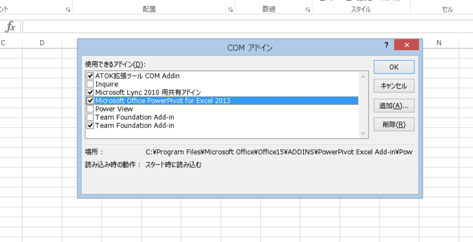Click the fx insert function icon
This screenshot has height=242, width=473.
pyautogui.click(x=10, y=27)
